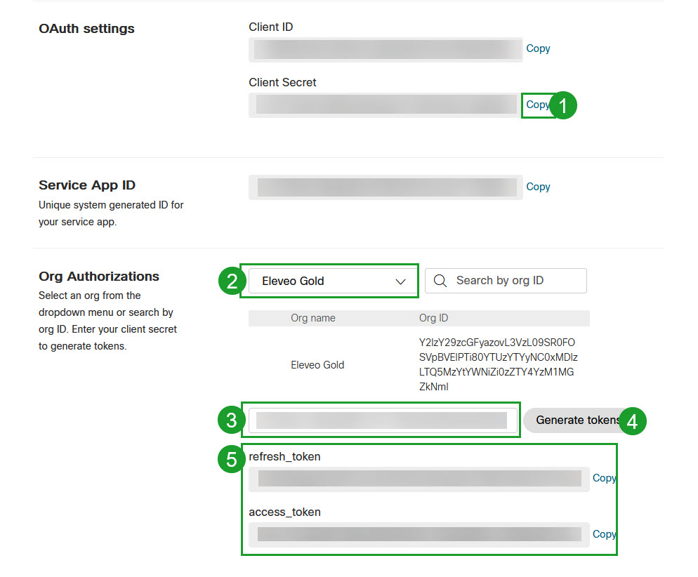Copy the Client ID value
The image size is (698, 577).
pos(538,48)
